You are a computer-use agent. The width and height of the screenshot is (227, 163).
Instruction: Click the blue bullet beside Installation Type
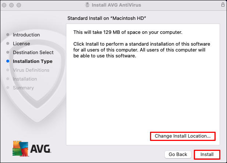8,61
